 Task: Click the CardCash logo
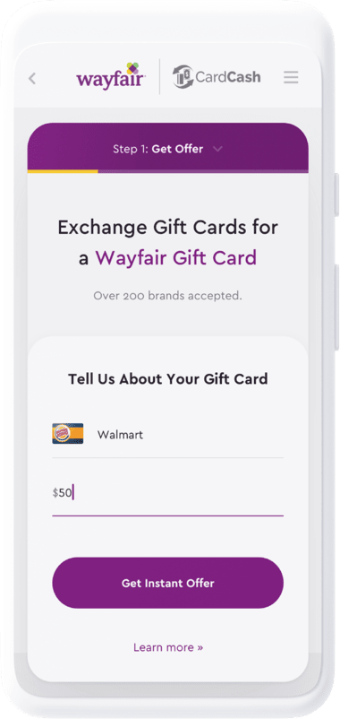click(x=217, y=76)
